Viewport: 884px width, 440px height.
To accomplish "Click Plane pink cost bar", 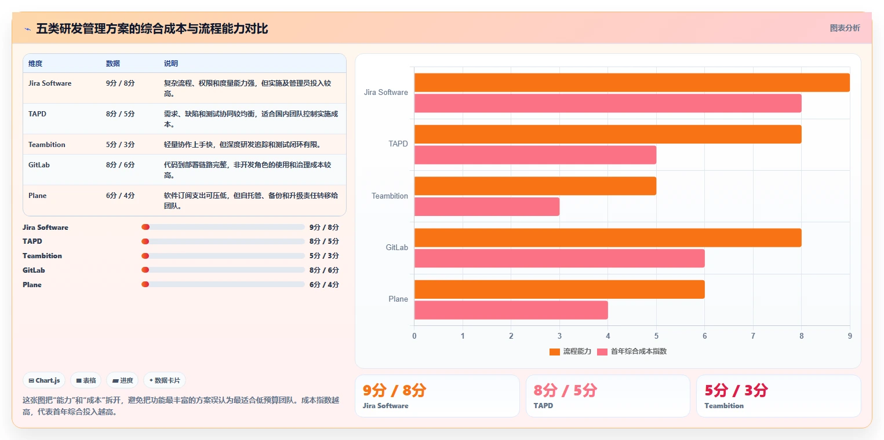I will [x=511, y=310].
